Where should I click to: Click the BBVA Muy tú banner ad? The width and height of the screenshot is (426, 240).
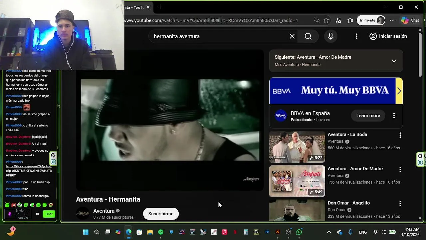pyautogui.click(x=332, y=91)
